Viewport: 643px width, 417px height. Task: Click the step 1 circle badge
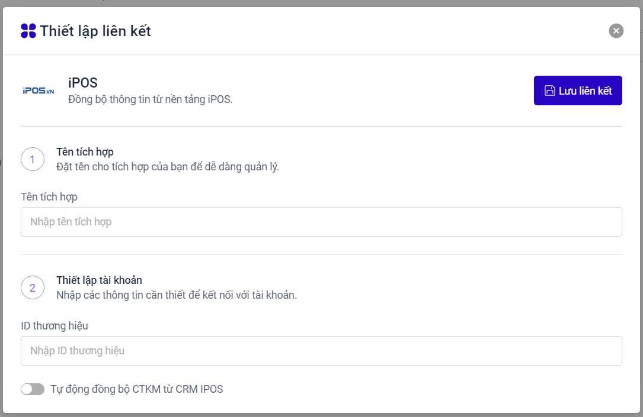coord(33,159)
